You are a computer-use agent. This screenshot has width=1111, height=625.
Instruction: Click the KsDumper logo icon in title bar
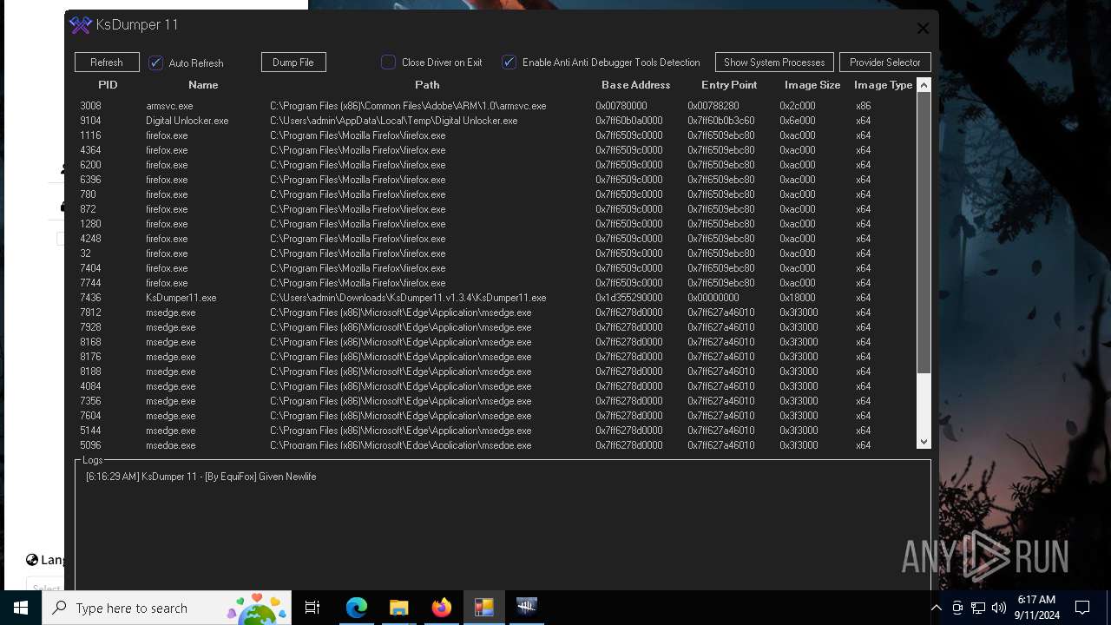coord(81,25)
